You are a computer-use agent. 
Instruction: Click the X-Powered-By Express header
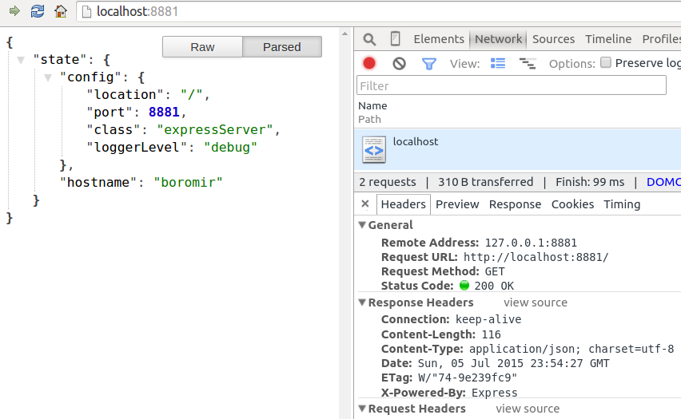(x=449, y=393)
